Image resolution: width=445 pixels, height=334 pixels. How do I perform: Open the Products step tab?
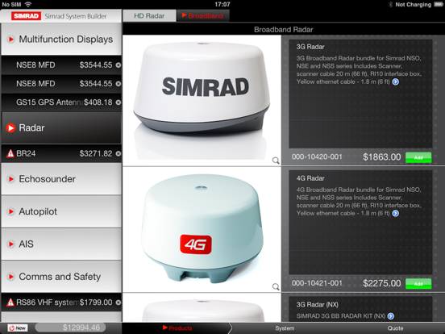[x=177, y=328]
